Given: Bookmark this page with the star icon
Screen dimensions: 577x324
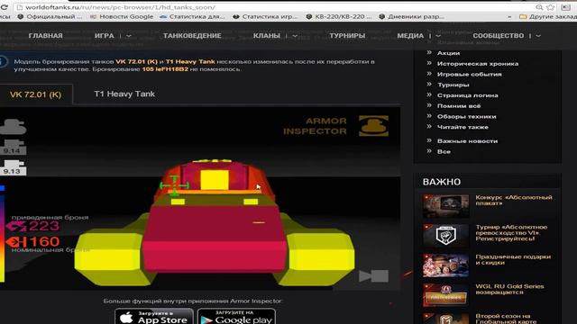Looking at the screenshot, I should 551,7.
